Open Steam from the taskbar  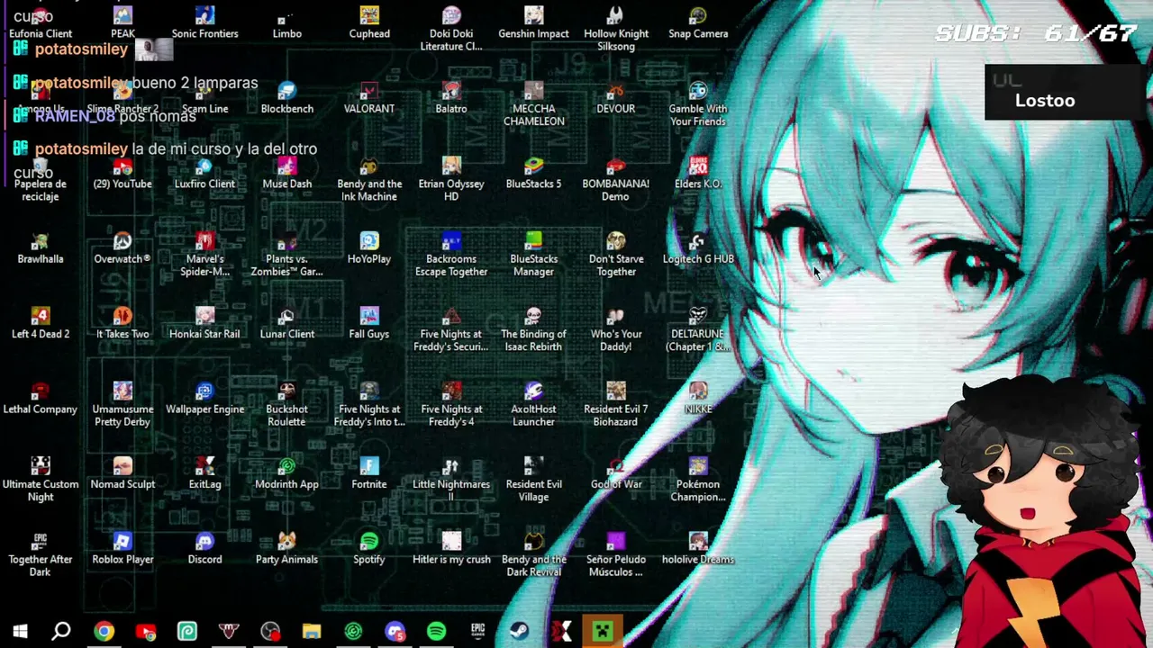(519, 631)
